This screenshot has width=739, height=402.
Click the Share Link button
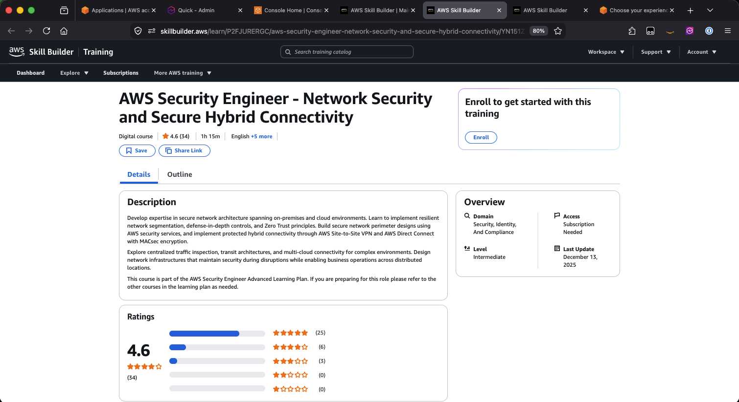tap(185, 150)
